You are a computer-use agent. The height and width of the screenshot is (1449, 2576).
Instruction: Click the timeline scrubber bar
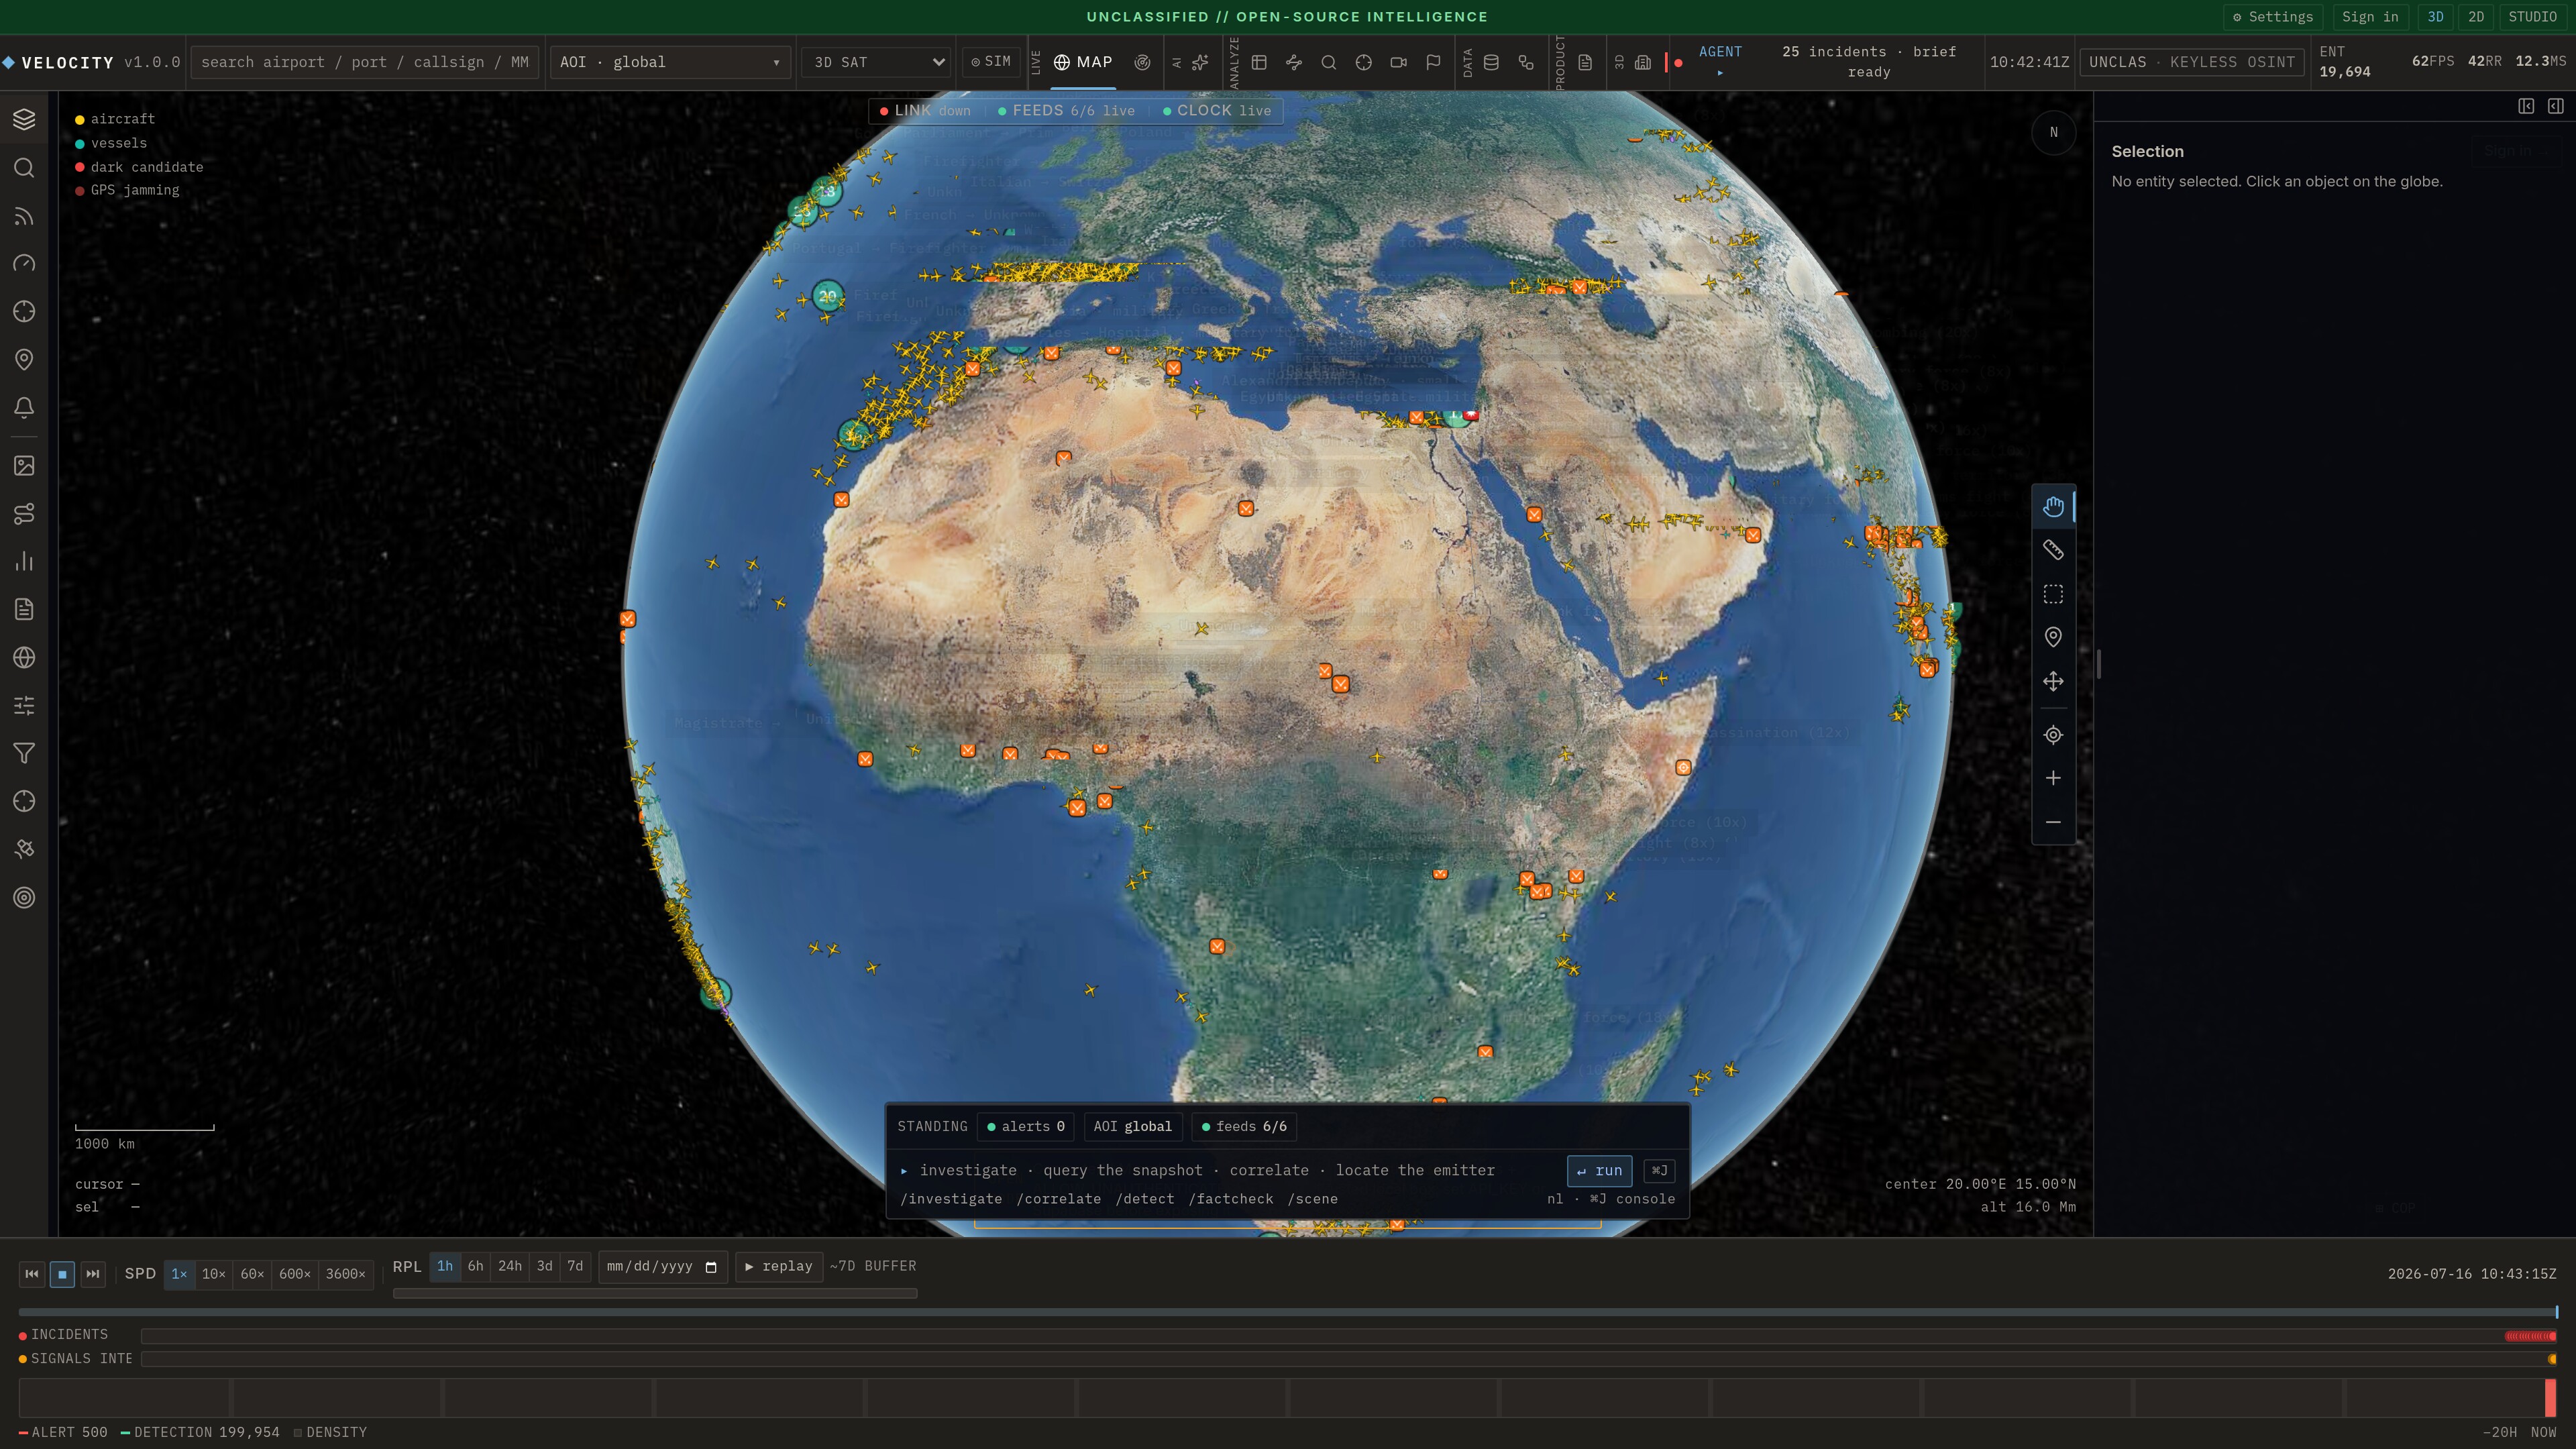pos(1287,1312)
